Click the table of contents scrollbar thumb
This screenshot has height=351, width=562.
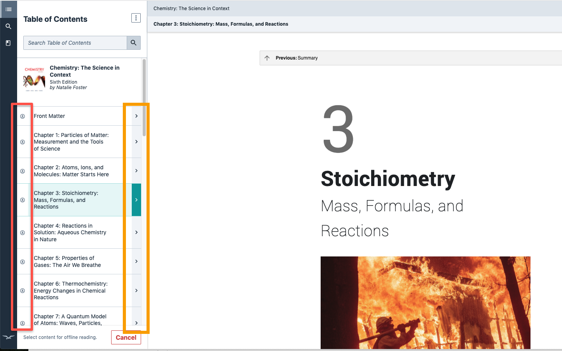point(144,97)
